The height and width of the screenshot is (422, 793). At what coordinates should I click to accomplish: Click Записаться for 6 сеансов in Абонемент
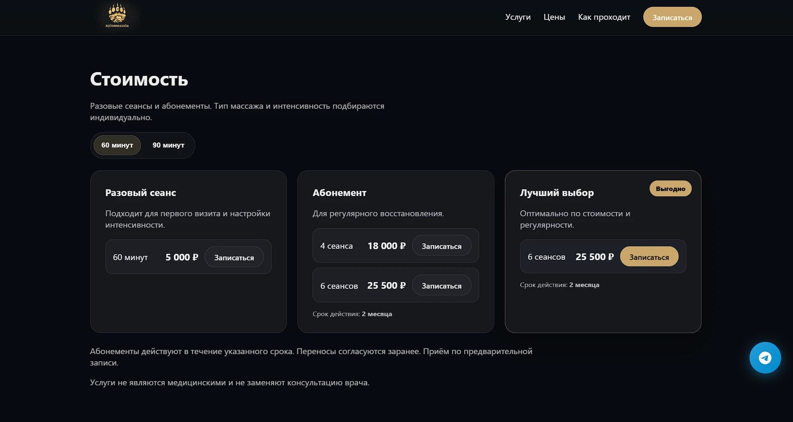[441, 285]
